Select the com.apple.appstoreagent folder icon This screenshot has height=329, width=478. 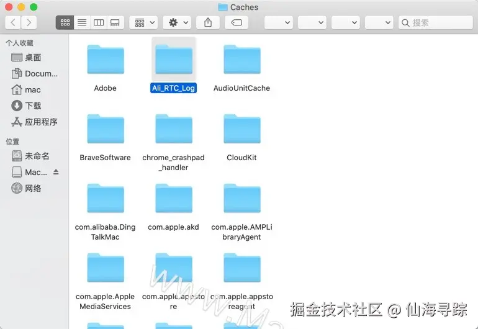242,268
